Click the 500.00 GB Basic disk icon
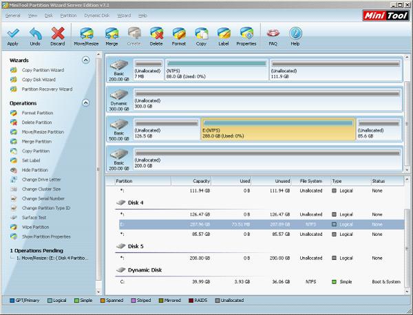413x315 pixels. [x=119, y=124]
